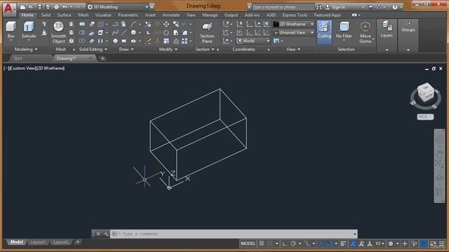Open the annotation scale 1:1 dropdown

[x=380, y=244]
